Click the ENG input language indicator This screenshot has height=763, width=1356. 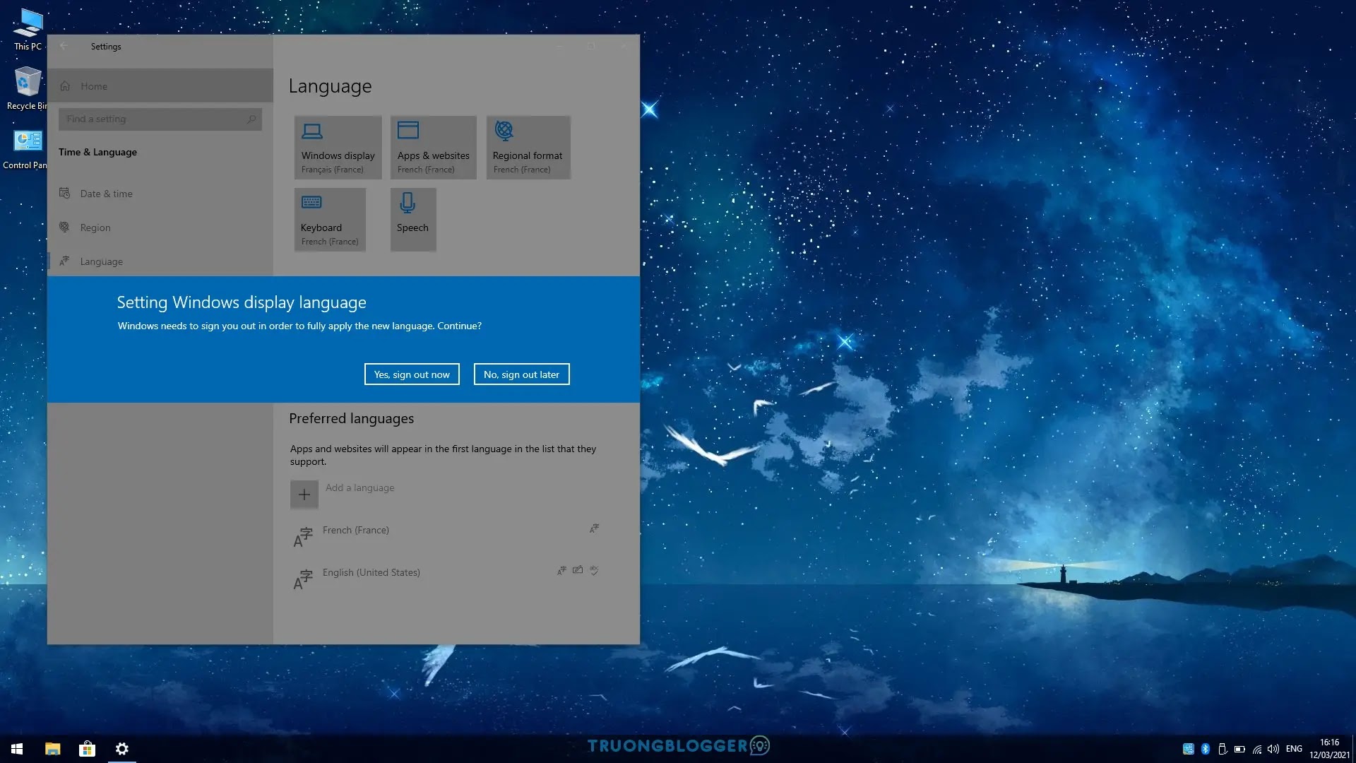(x=1294, y=749)
